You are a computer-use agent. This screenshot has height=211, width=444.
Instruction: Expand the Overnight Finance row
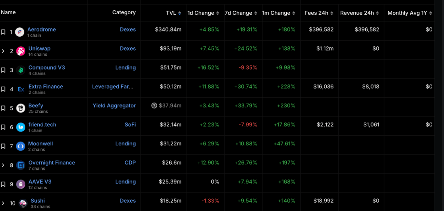pos(3,165)
